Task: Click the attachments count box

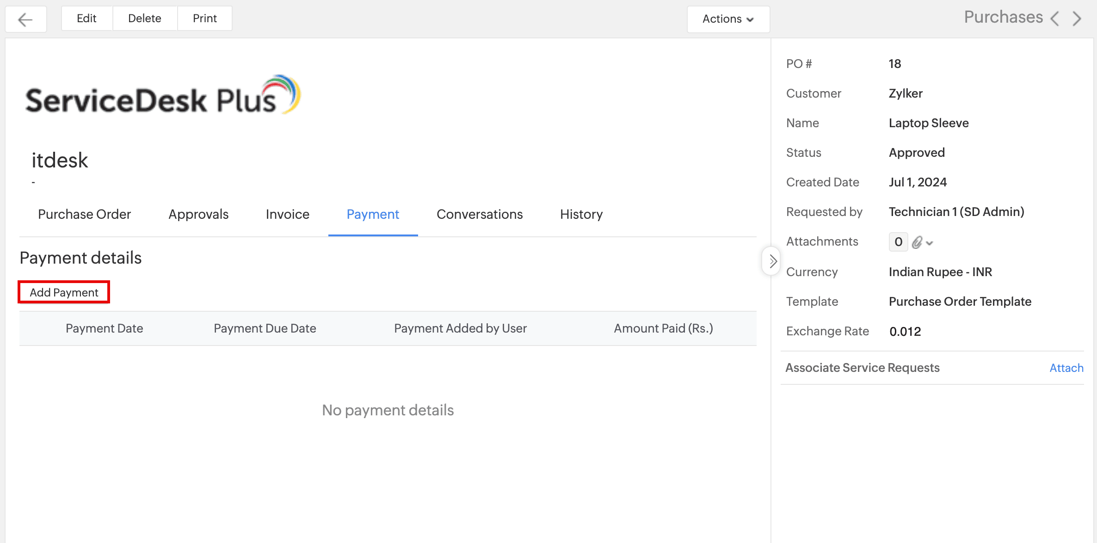Action: [898, 242]
